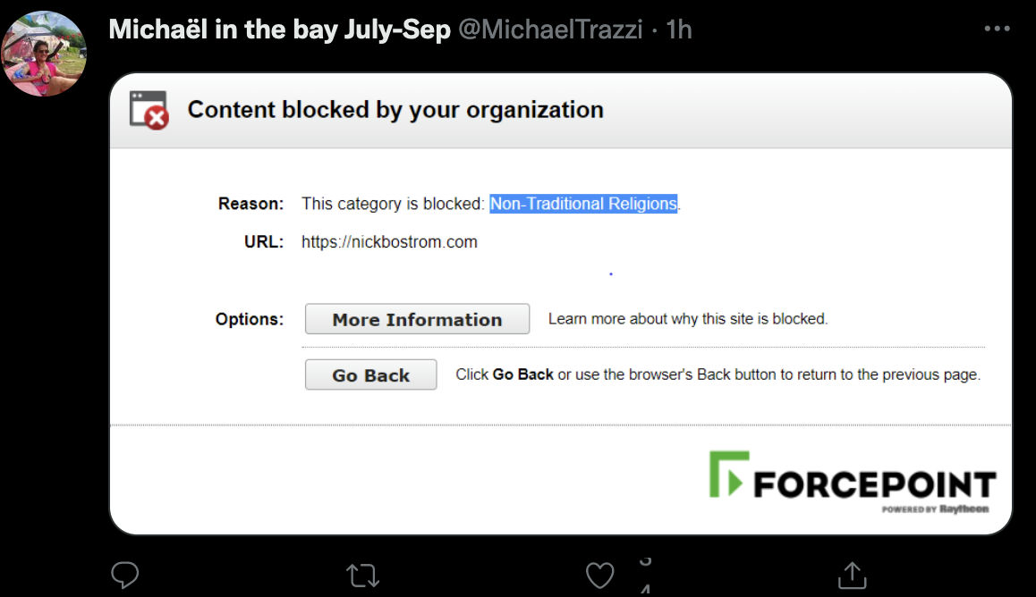Click the nickbostrom.com URL text
The image size is (1036, 597).
point(389,242)
